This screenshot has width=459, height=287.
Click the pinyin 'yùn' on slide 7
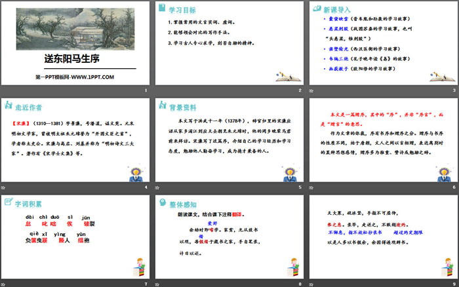(81, 235)
